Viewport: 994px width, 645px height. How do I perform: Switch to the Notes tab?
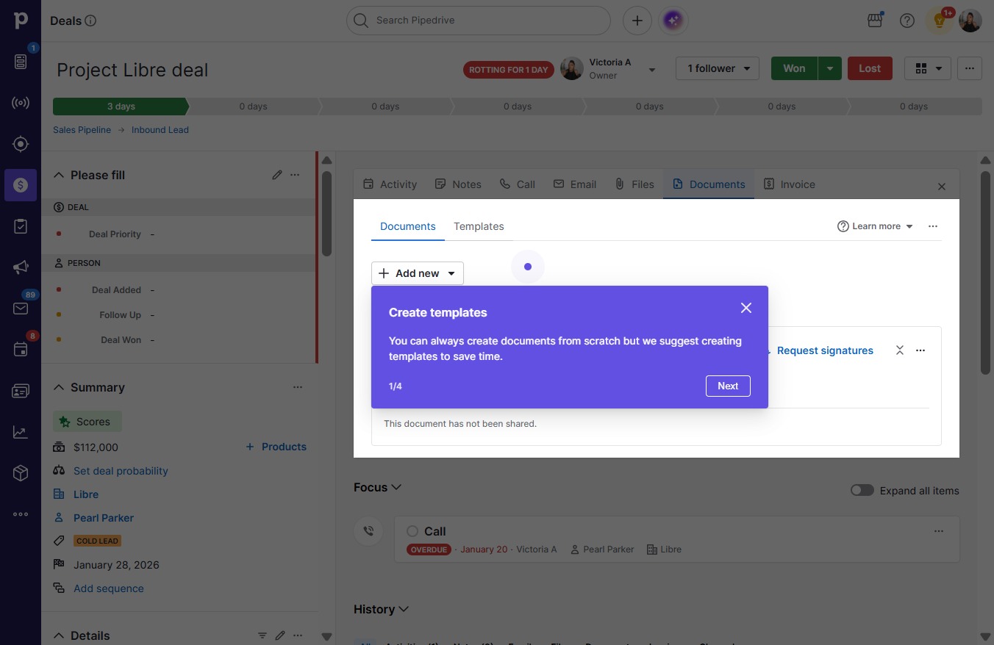(458, 184)
